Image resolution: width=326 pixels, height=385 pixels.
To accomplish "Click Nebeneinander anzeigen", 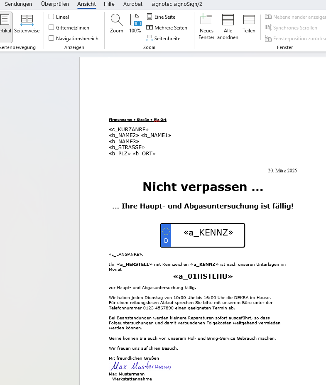I will (x=295, y=17).
